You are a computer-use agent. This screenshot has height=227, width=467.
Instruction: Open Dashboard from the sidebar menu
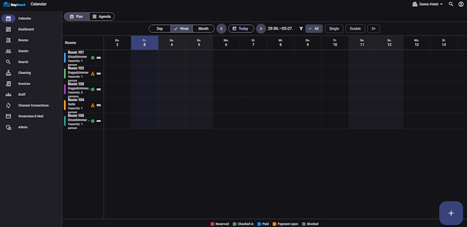click(26, 29)
